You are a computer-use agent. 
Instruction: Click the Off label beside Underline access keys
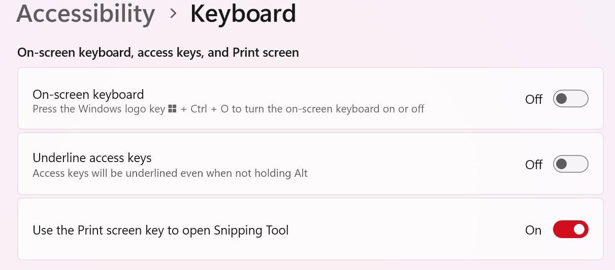coord(534,165)
